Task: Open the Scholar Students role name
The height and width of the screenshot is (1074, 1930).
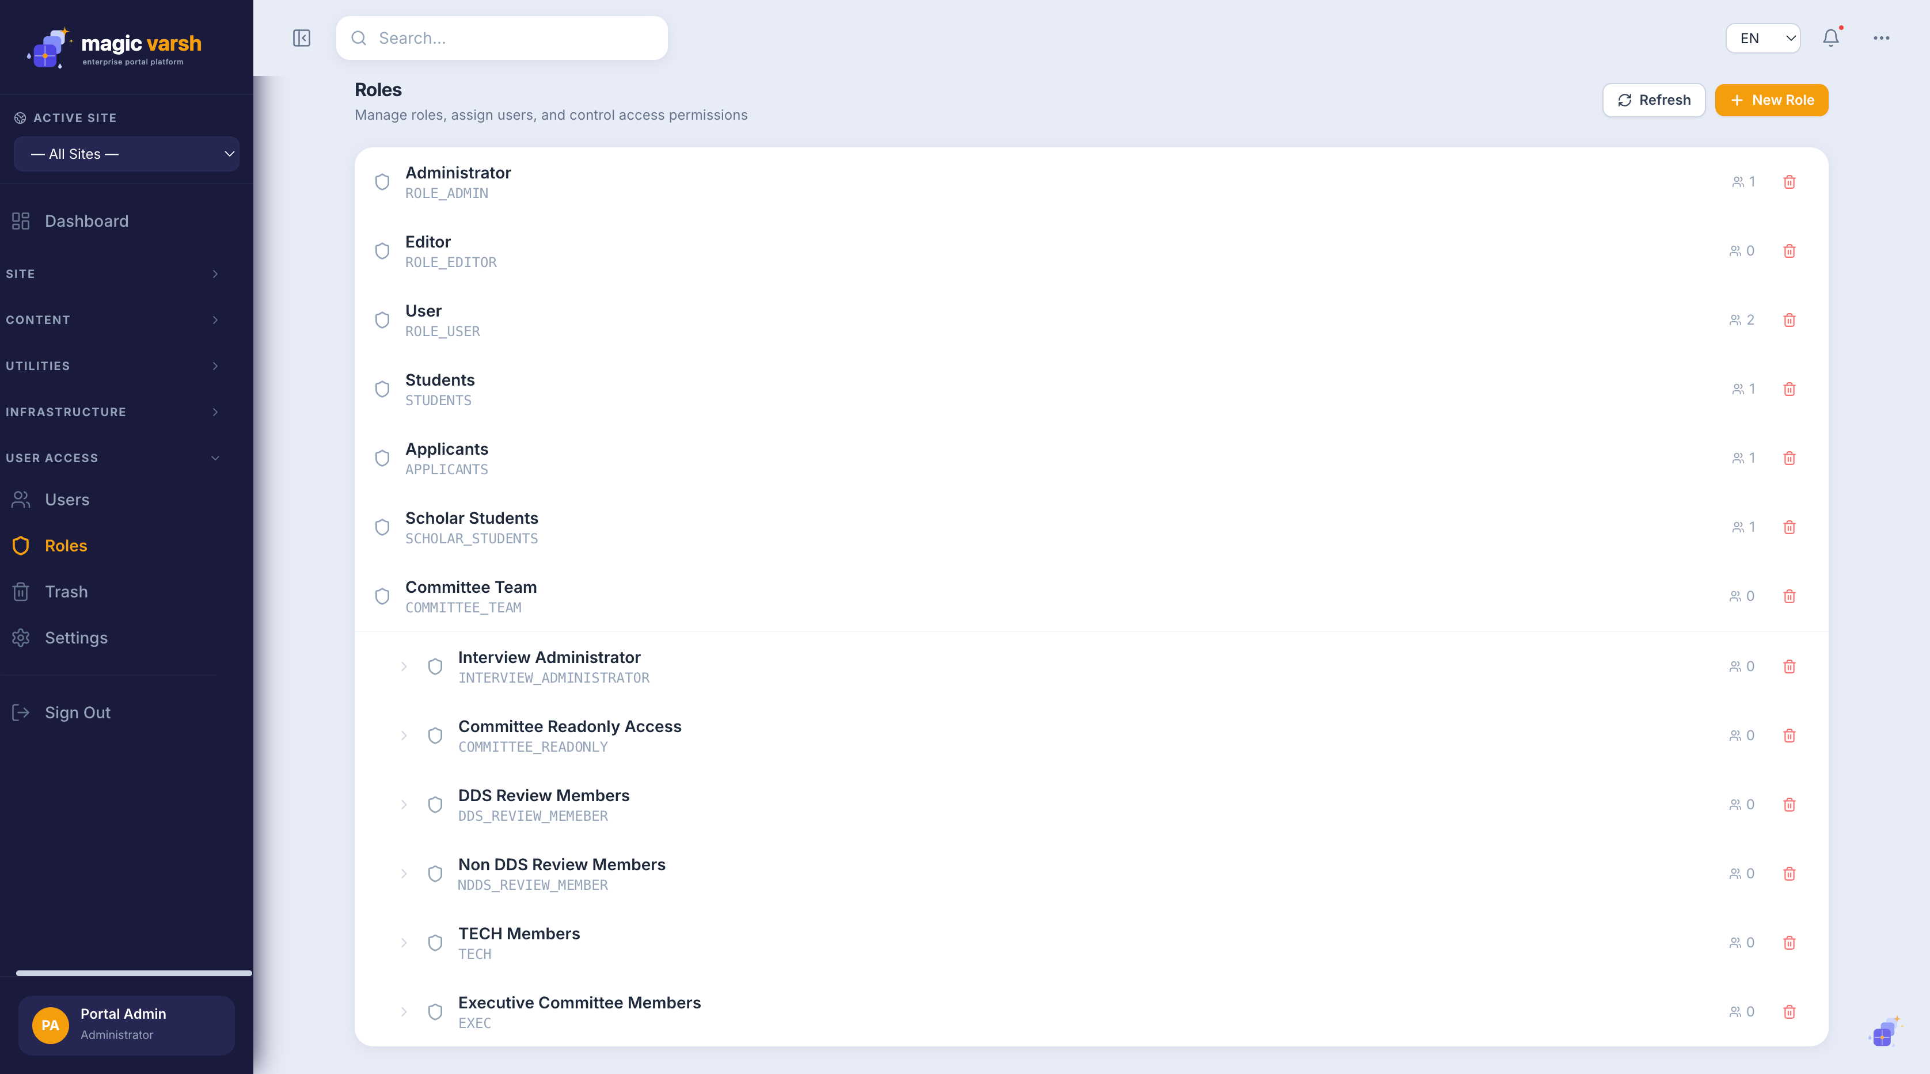Action: pos(471,518)
